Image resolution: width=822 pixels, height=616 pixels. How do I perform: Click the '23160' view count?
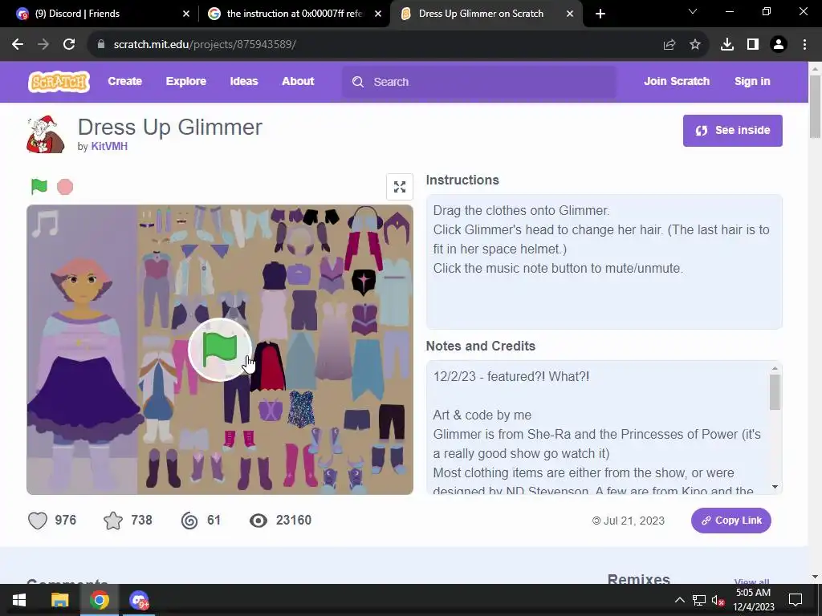point(294,520)
